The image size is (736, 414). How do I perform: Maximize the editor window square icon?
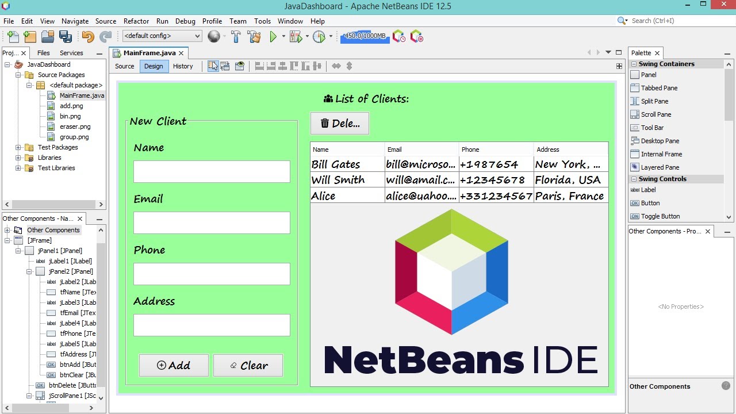(x=619, y=52)
